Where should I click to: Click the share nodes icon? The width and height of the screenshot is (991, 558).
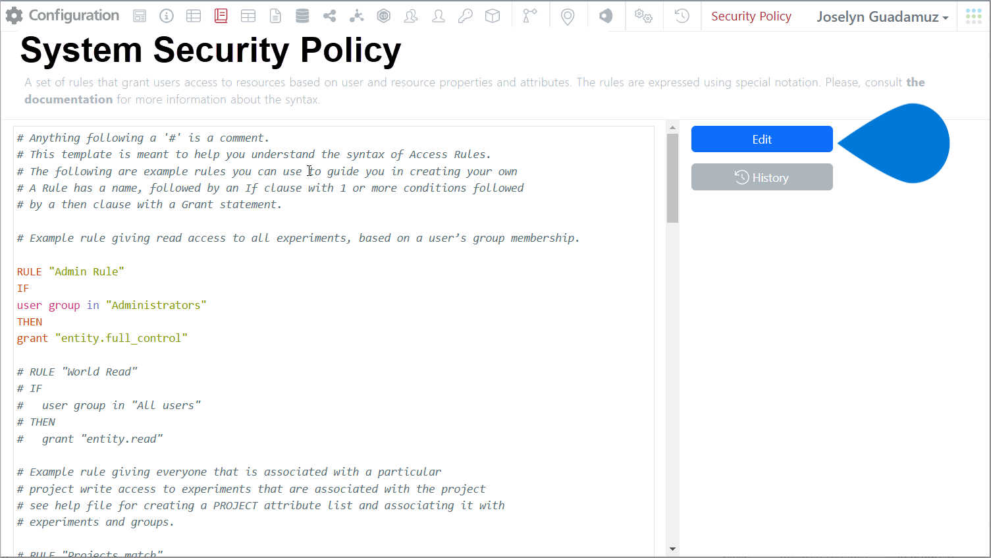pos(330,16)
